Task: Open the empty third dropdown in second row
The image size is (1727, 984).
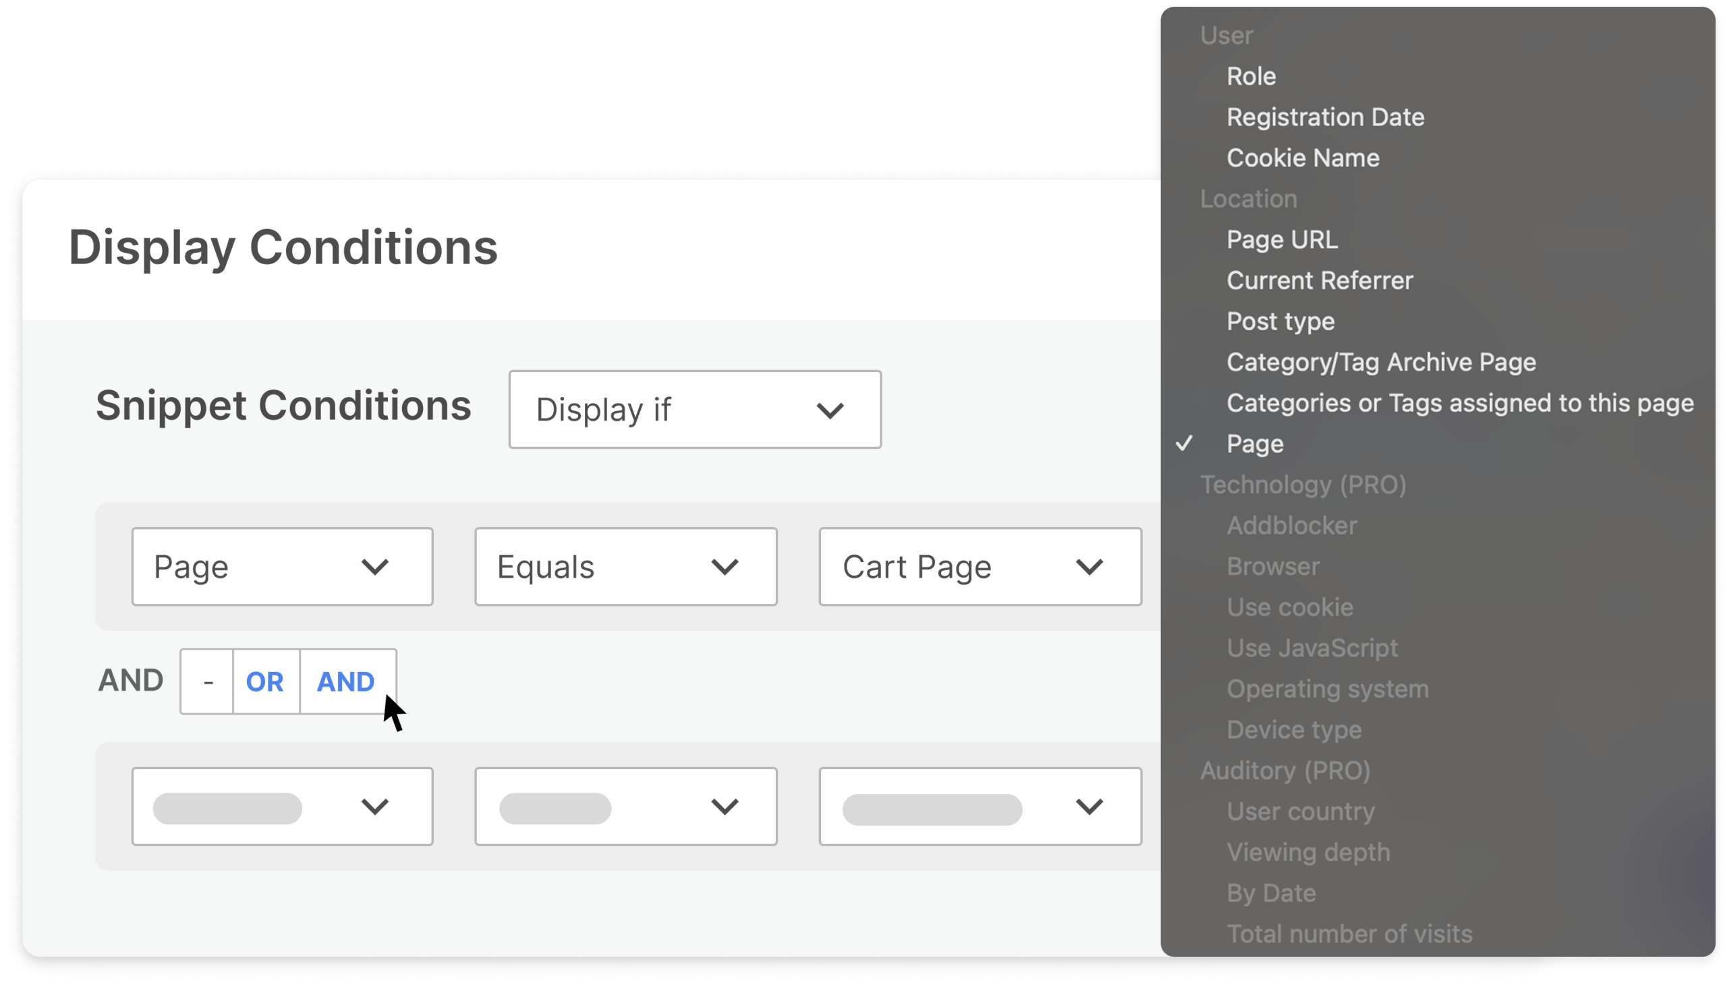Action: 980,806
